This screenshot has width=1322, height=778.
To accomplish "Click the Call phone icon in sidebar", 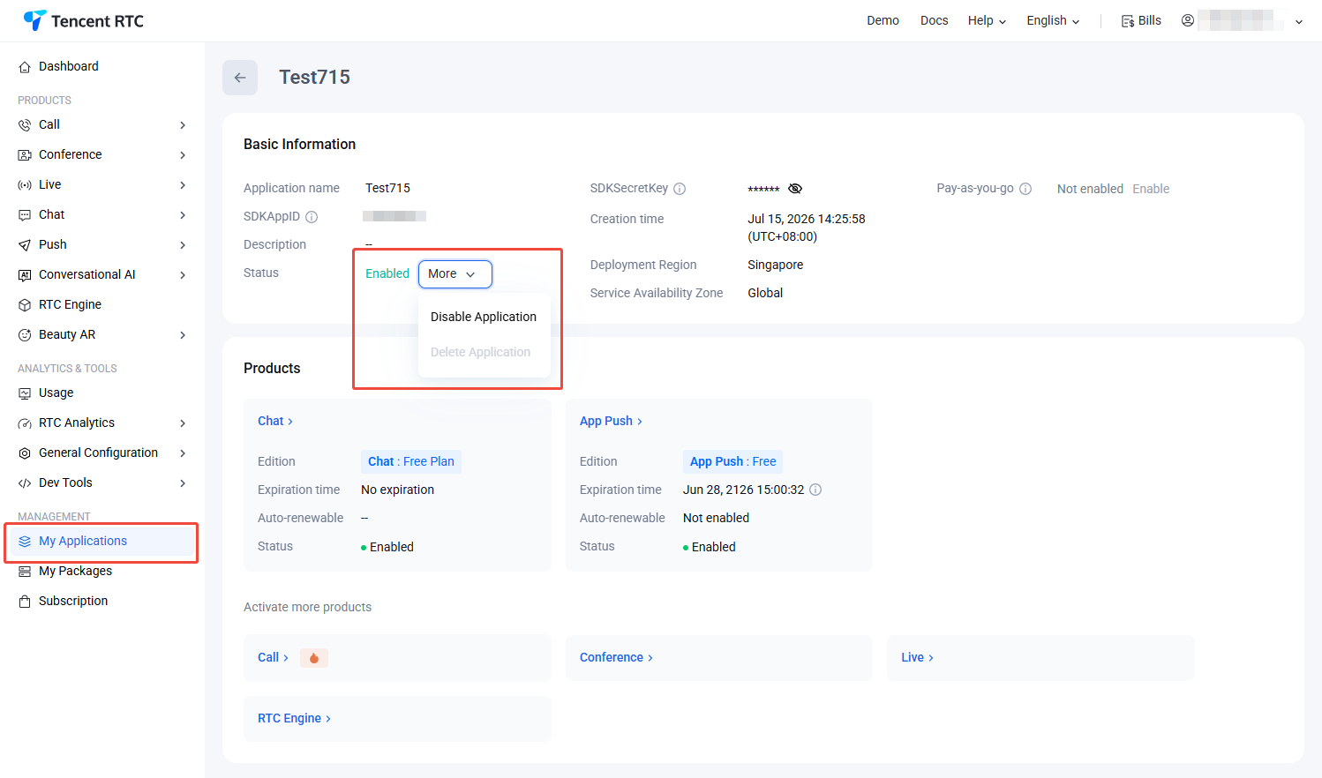I will tap(25, 125).
